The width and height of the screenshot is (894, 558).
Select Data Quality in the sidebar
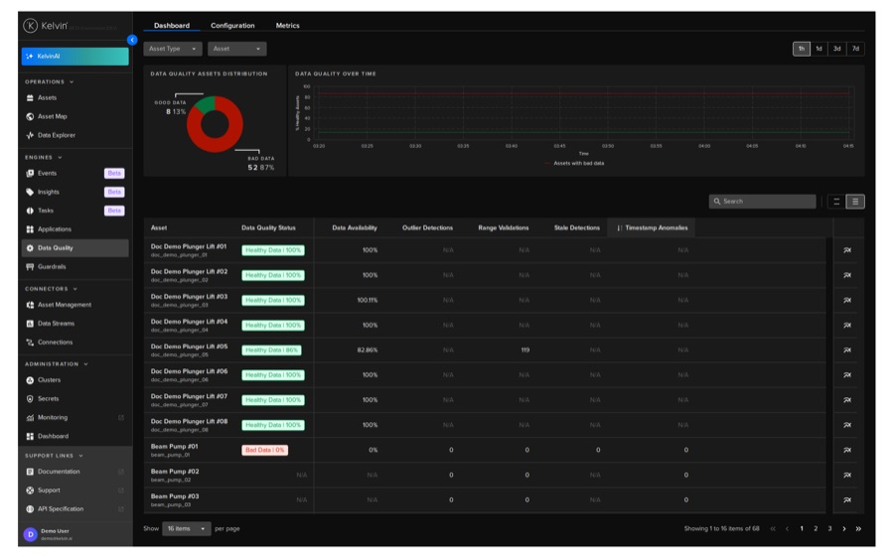pos(74,248)
